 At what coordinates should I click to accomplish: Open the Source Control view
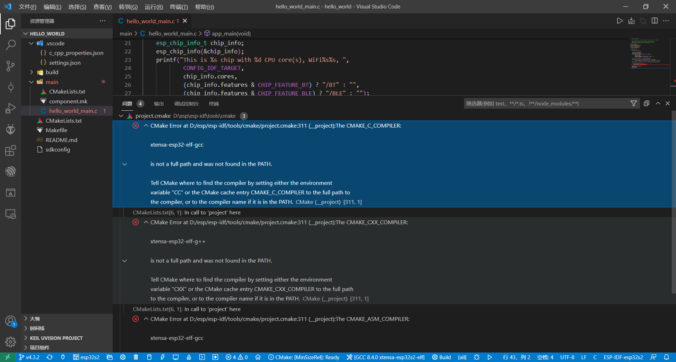pos(11,66)
